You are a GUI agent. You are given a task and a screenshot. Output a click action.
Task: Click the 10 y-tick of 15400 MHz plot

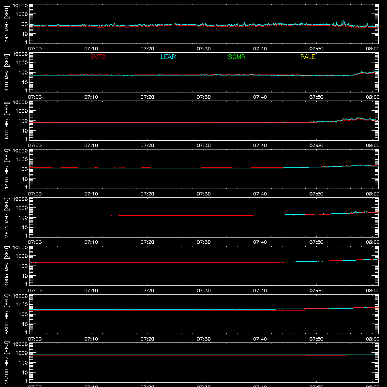click(x=25, y=372)
